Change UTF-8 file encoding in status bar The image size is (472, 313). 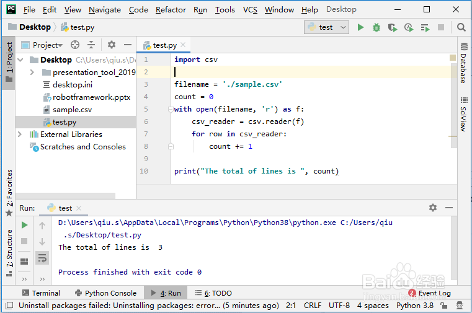pos(339,306)
